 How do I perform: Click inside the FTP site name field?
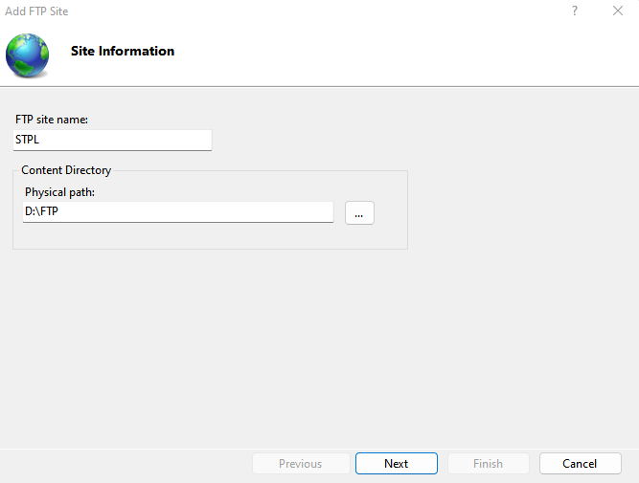[112, 140]
